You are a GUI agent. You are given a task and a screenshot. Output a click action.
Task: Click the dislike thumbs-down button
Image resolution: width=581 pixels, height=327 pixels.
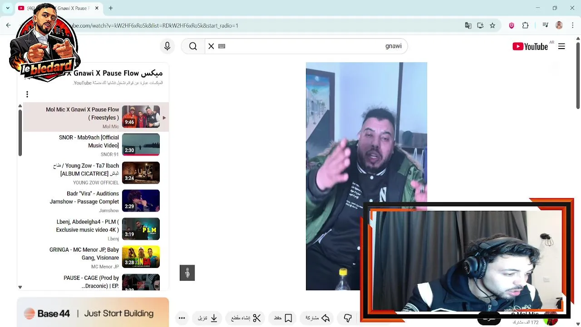(x=348, y=318)
